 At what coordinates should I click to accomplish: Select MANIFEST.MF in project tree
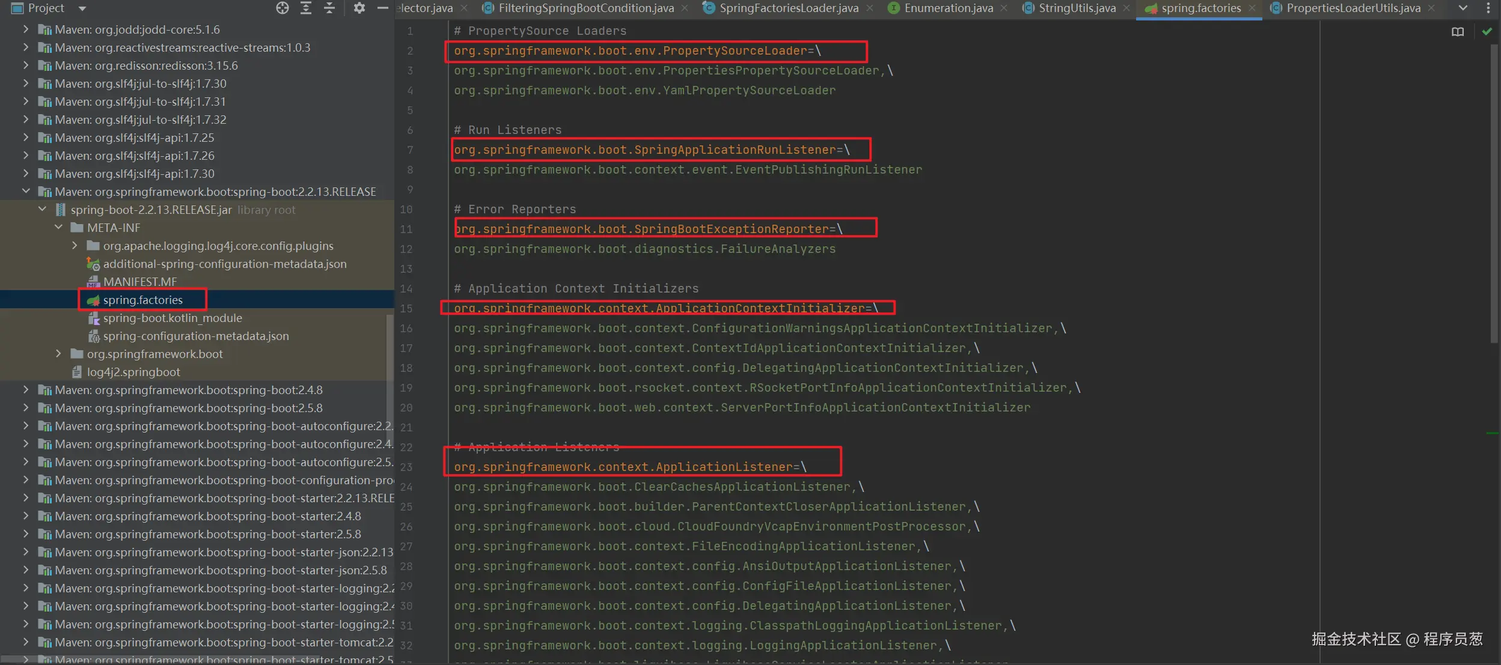139,282
